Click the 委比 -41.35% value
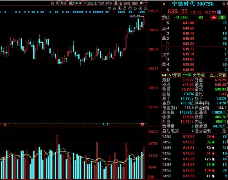Image resolution: width=228 pixels, height=180 pixels. pyautogui.click(x=181, y=17)
